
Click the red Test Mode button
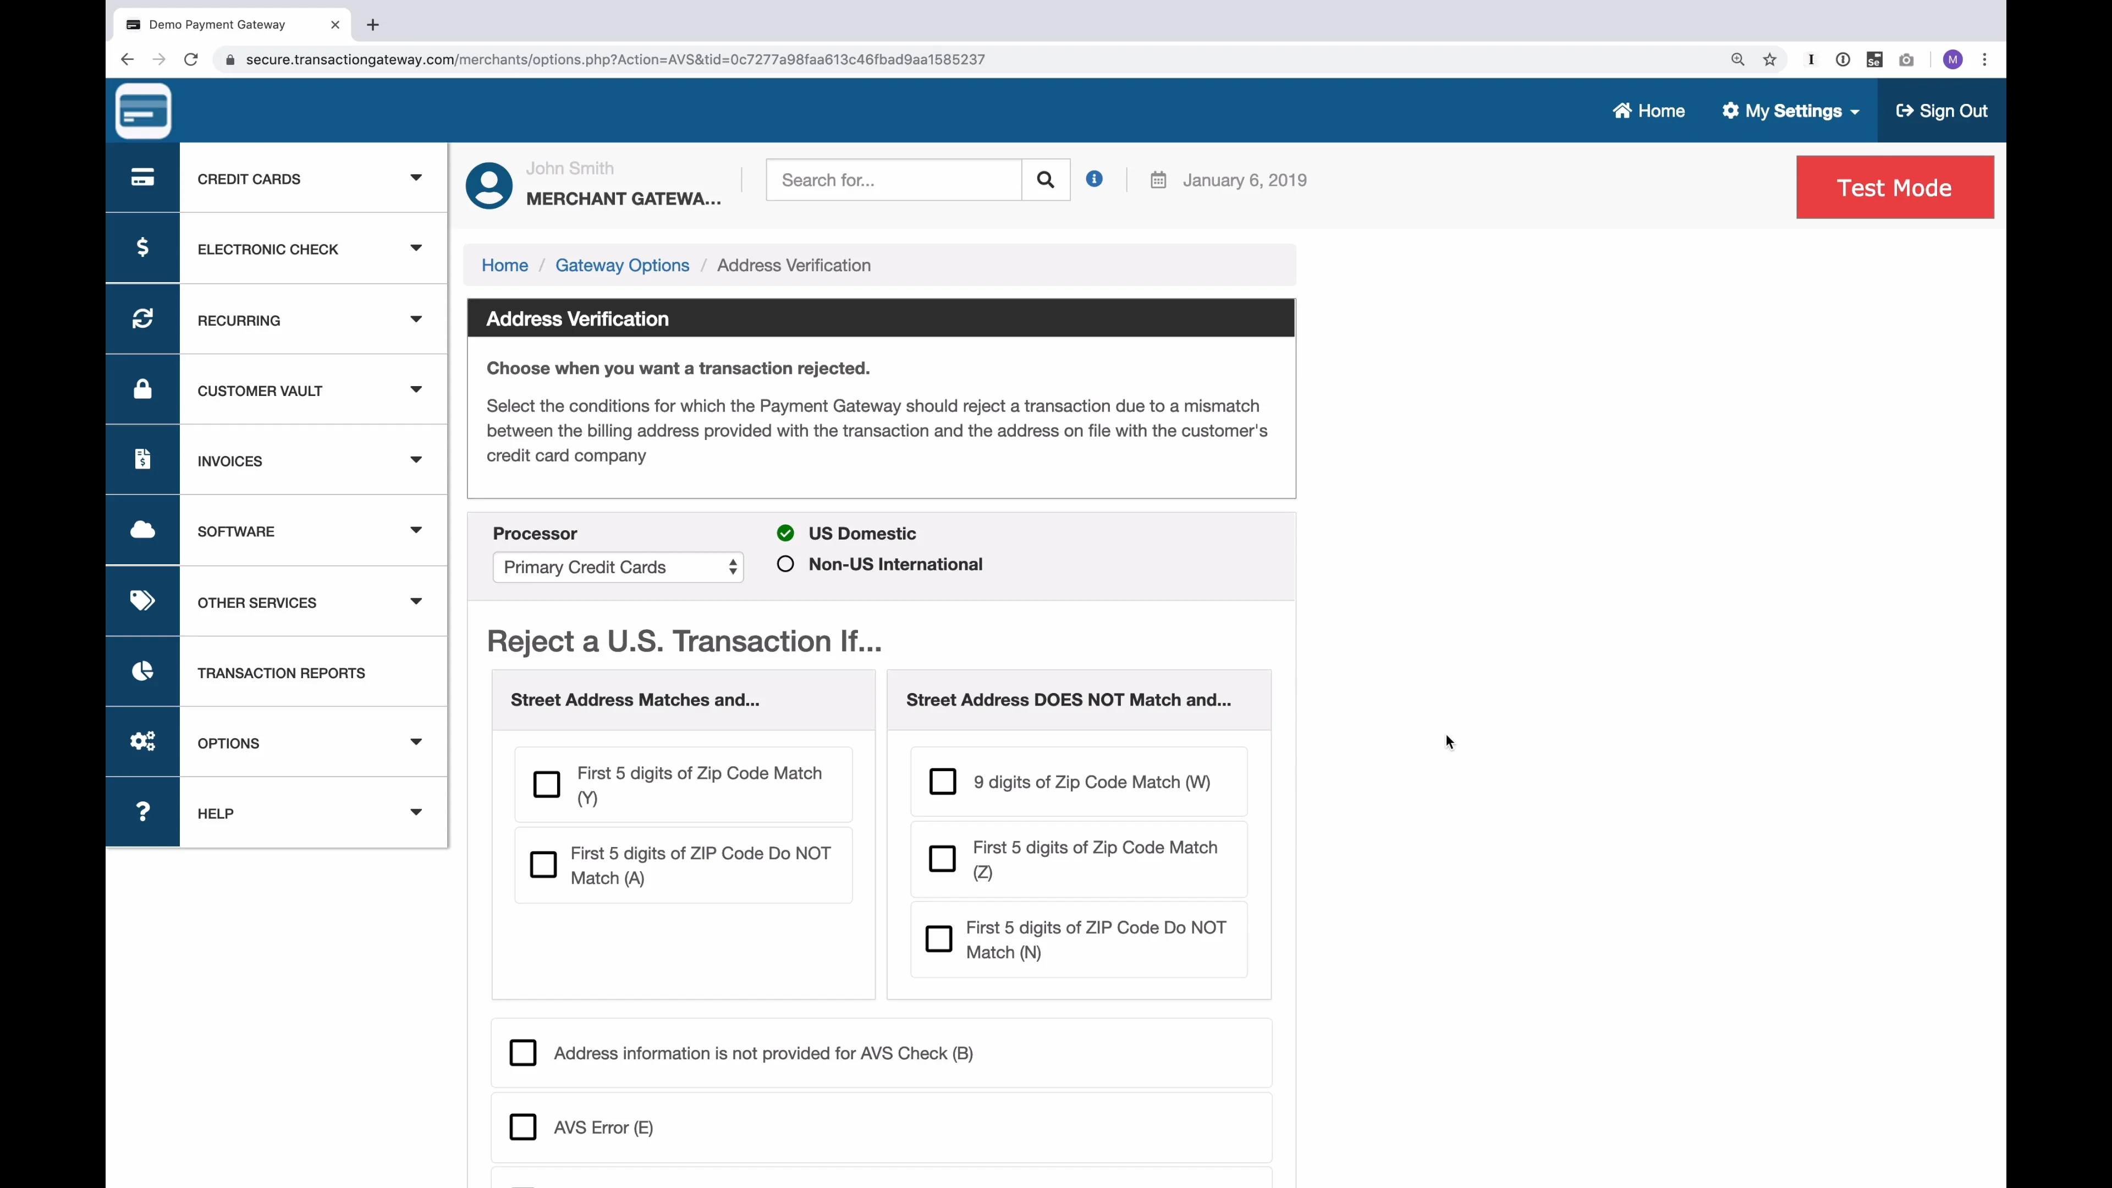pos(1894,188)
